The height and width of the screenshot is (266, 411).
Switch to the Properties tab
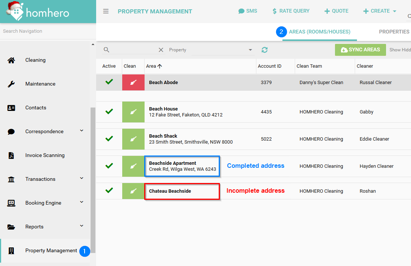(x=394, y=32)
